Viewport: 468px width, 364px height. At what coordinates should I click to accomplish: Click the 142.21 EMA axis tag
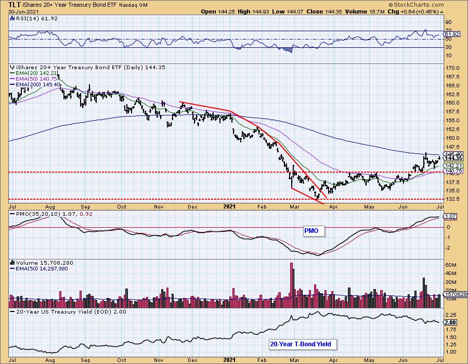453,165
